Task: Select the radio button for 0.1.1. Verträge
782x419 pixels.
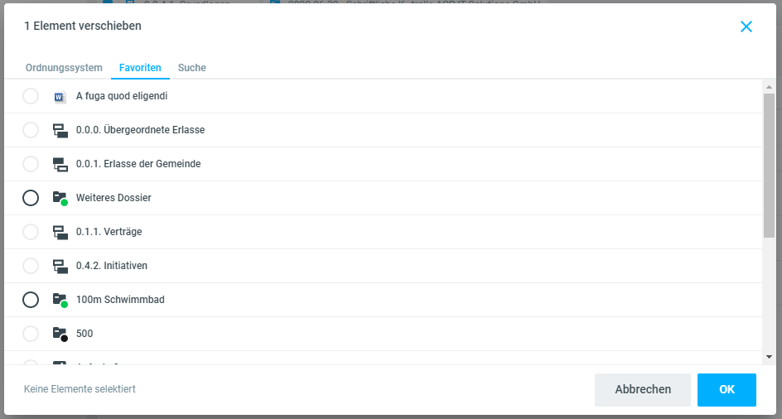Action: tap(31, 232)
